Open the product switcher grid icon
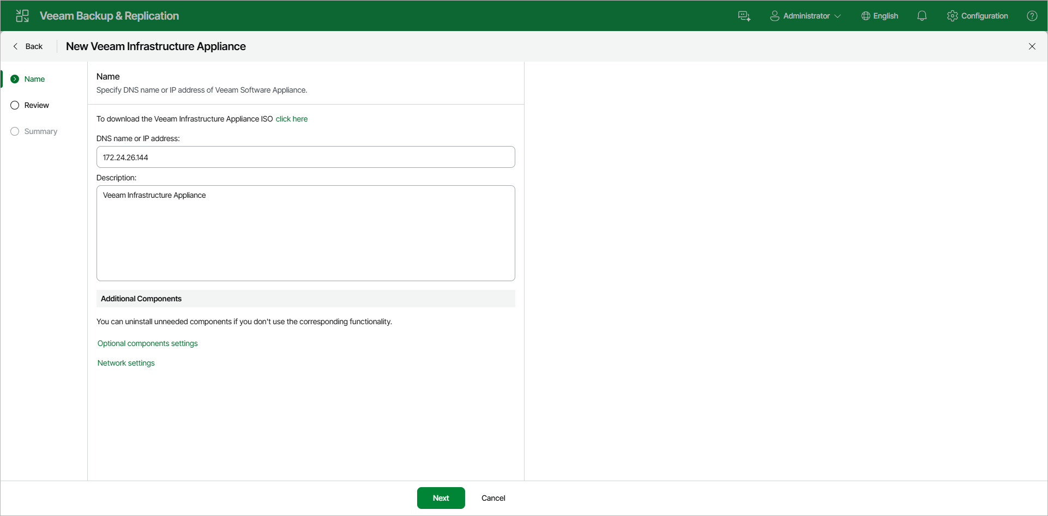 [22, 15]
